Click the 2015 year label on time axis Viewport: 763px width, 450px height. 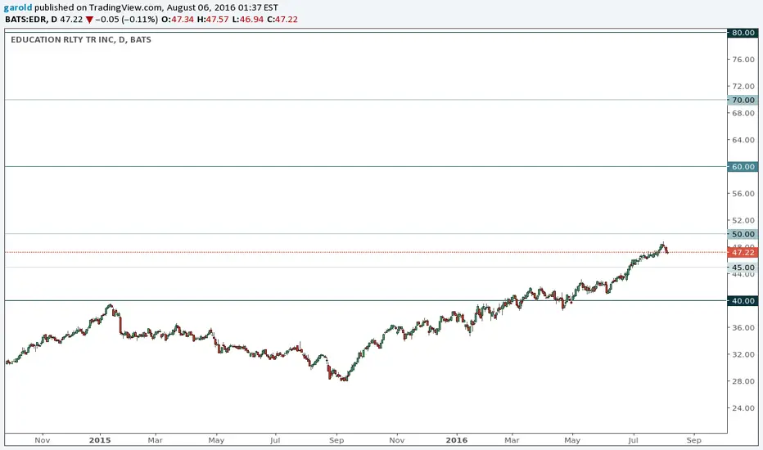tap(100, 440)
